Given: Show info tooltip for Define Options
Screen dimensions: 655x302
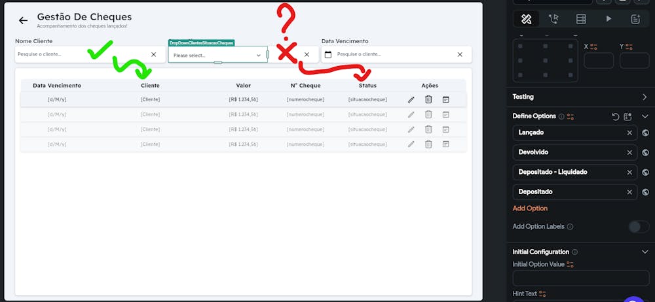Looking at the screenshot, I should (561, 117).
